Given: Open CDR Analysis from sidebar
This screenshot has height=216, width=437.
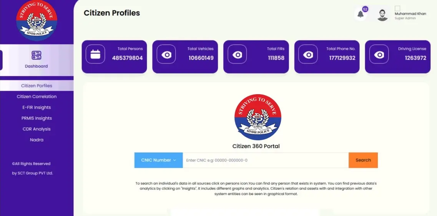Looking at the screenshot, I should (x=37, y=129).
